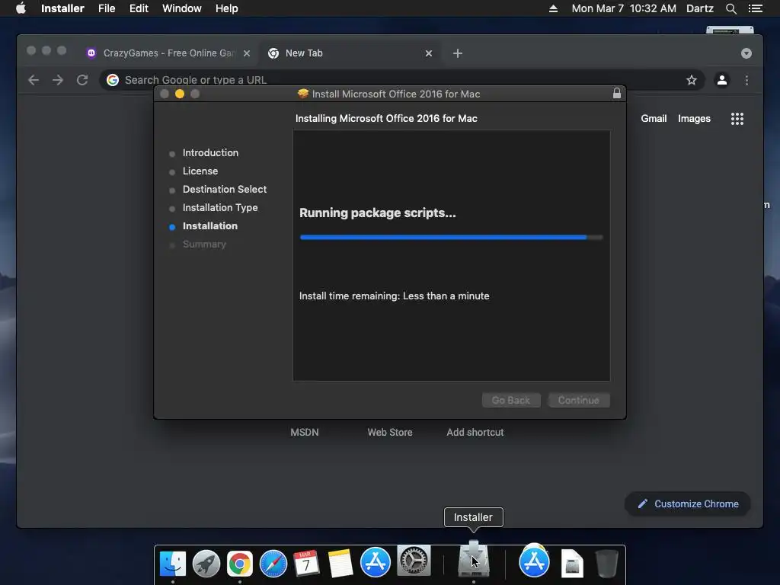Image resolution: width=780 pixels, height=585 pixels.
Task: Click the installation progress bar
Action: click(x=451, y=238)
